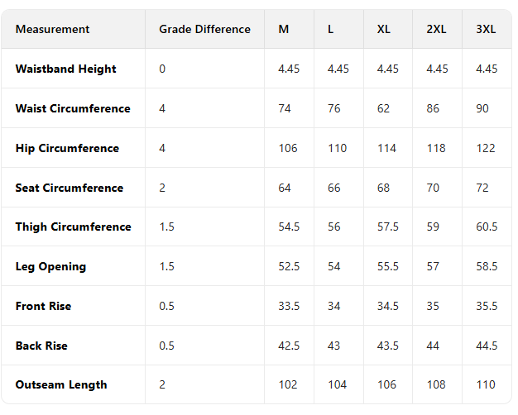
Task: Click the Leg Opening row label
Action: tap(50, 266)
